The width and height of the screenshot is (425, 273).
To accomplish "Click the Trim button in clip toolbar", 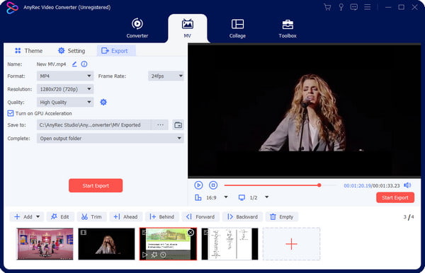I will point(91,216).
